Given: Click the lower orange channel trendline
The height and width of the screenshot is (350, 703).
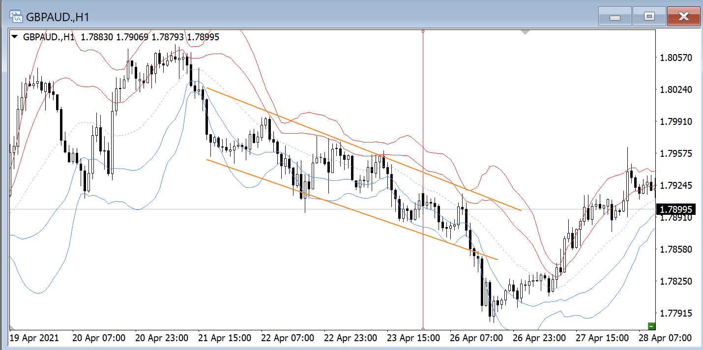Looking at the screenshot, I should point(352,209).
